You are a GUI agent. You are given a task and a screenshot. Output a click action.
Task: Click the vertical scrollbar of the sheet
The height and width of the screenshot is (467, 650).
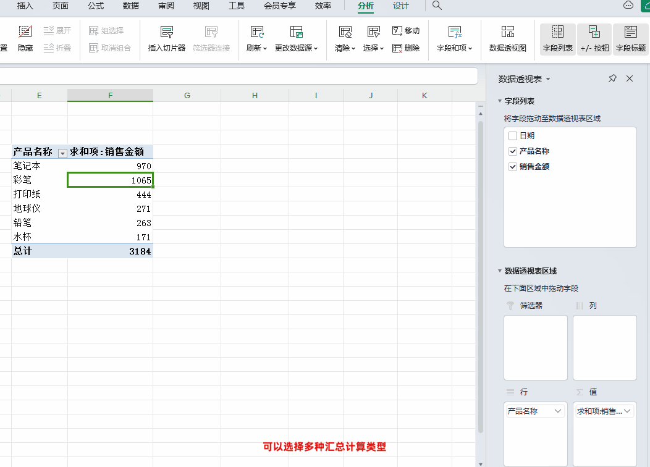(481, 277)
